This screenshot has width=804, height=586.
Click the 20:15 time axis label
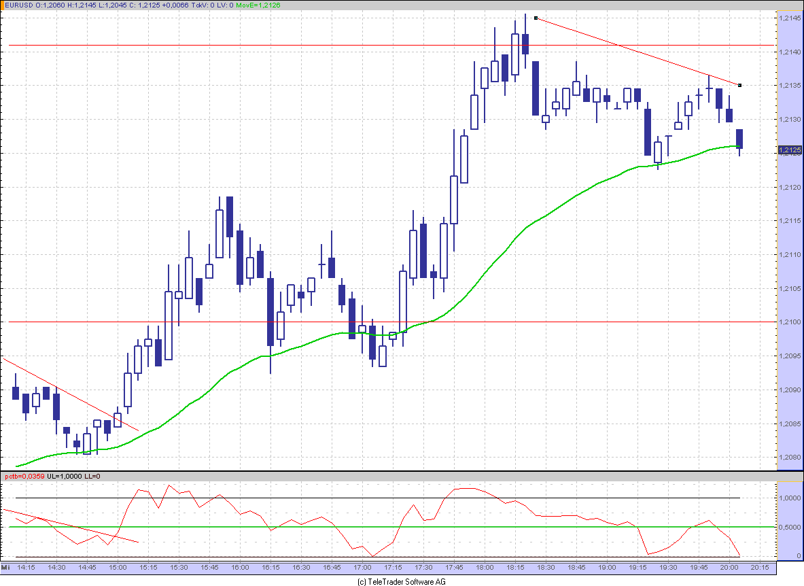tap(760, 568)
